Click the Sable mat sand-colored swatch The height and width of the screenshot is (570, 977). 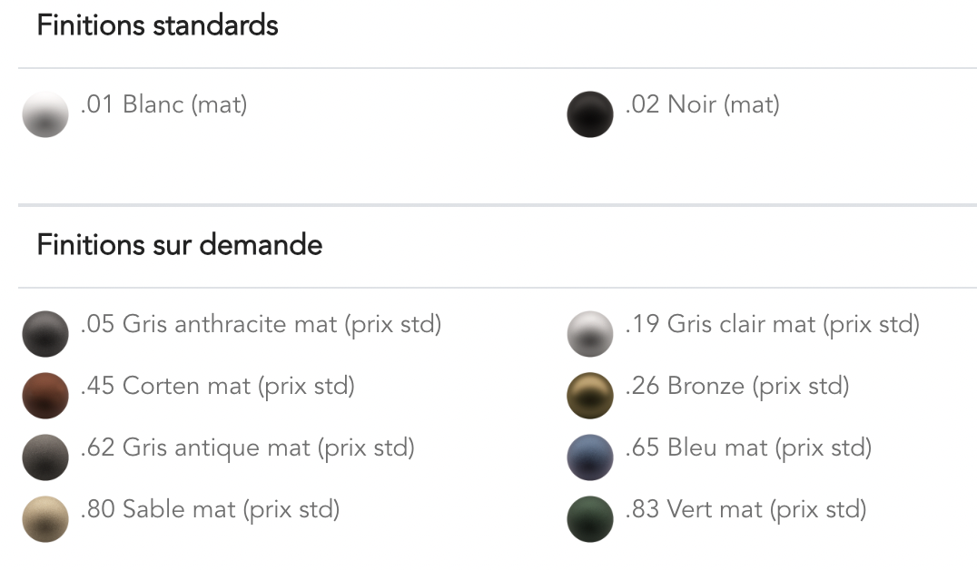[x=45, y=519]
